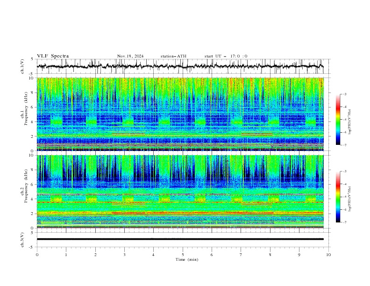The width and height of the screenshot is (370, 286).
Task: Click the "ch.3(V)" waveform axis label
Action: click(22, 240)
